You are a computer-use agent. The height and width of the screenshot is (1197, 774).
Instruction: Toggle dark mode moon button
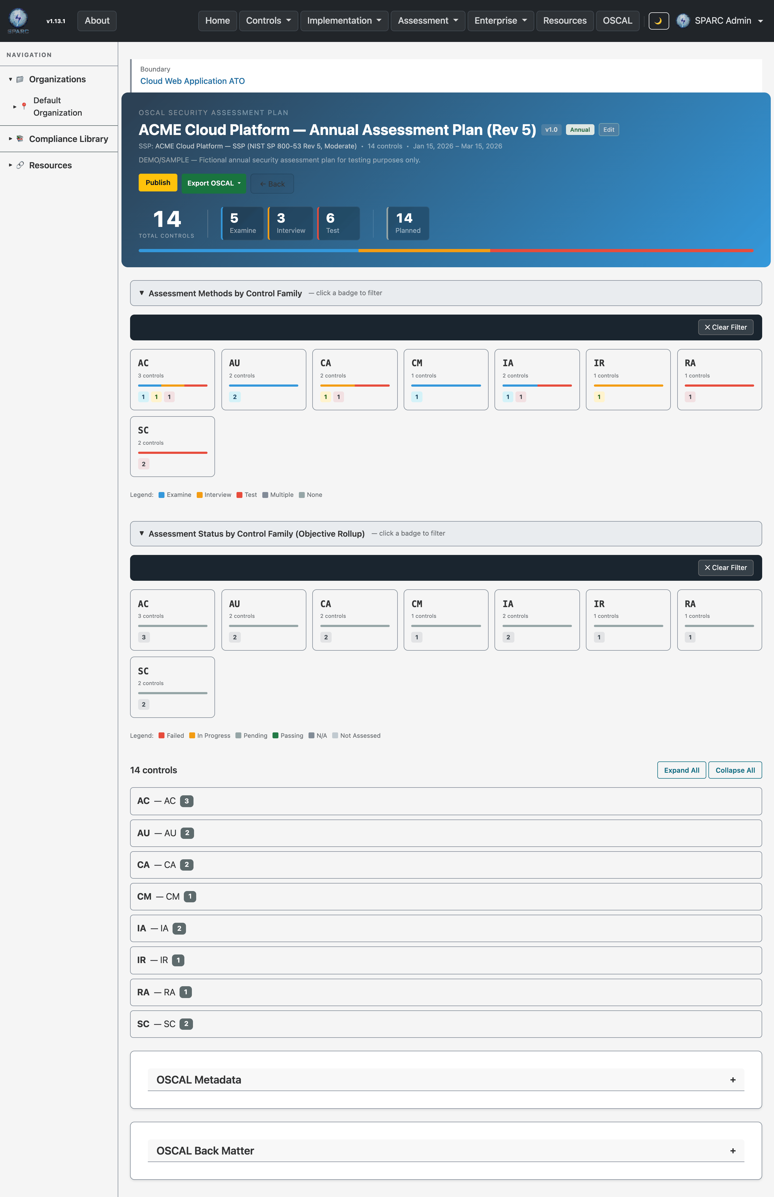click(x=658, y=21)
